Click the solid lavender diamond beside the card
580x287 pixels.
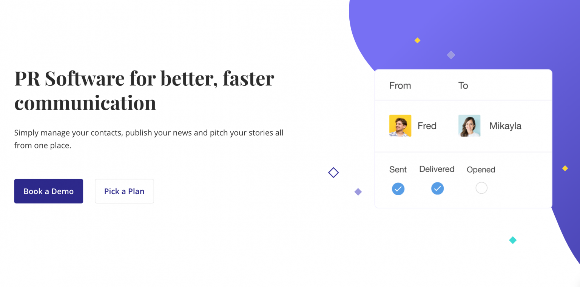click(x=358, y=192)
